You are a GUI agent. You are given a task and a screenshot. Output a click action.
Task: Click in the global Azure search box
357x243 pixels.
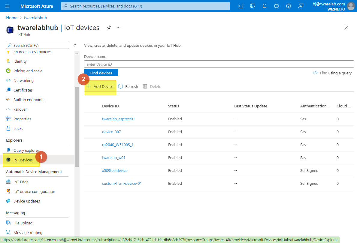[146, 6]
